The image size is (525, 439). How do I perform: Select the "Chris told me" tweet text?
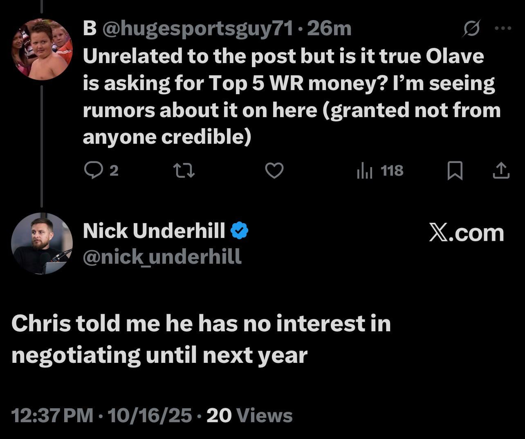[x=200, y=339]
